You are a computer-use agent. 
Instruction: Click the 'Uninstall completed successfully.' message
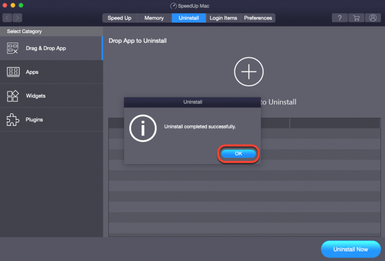tap(200, 126)
